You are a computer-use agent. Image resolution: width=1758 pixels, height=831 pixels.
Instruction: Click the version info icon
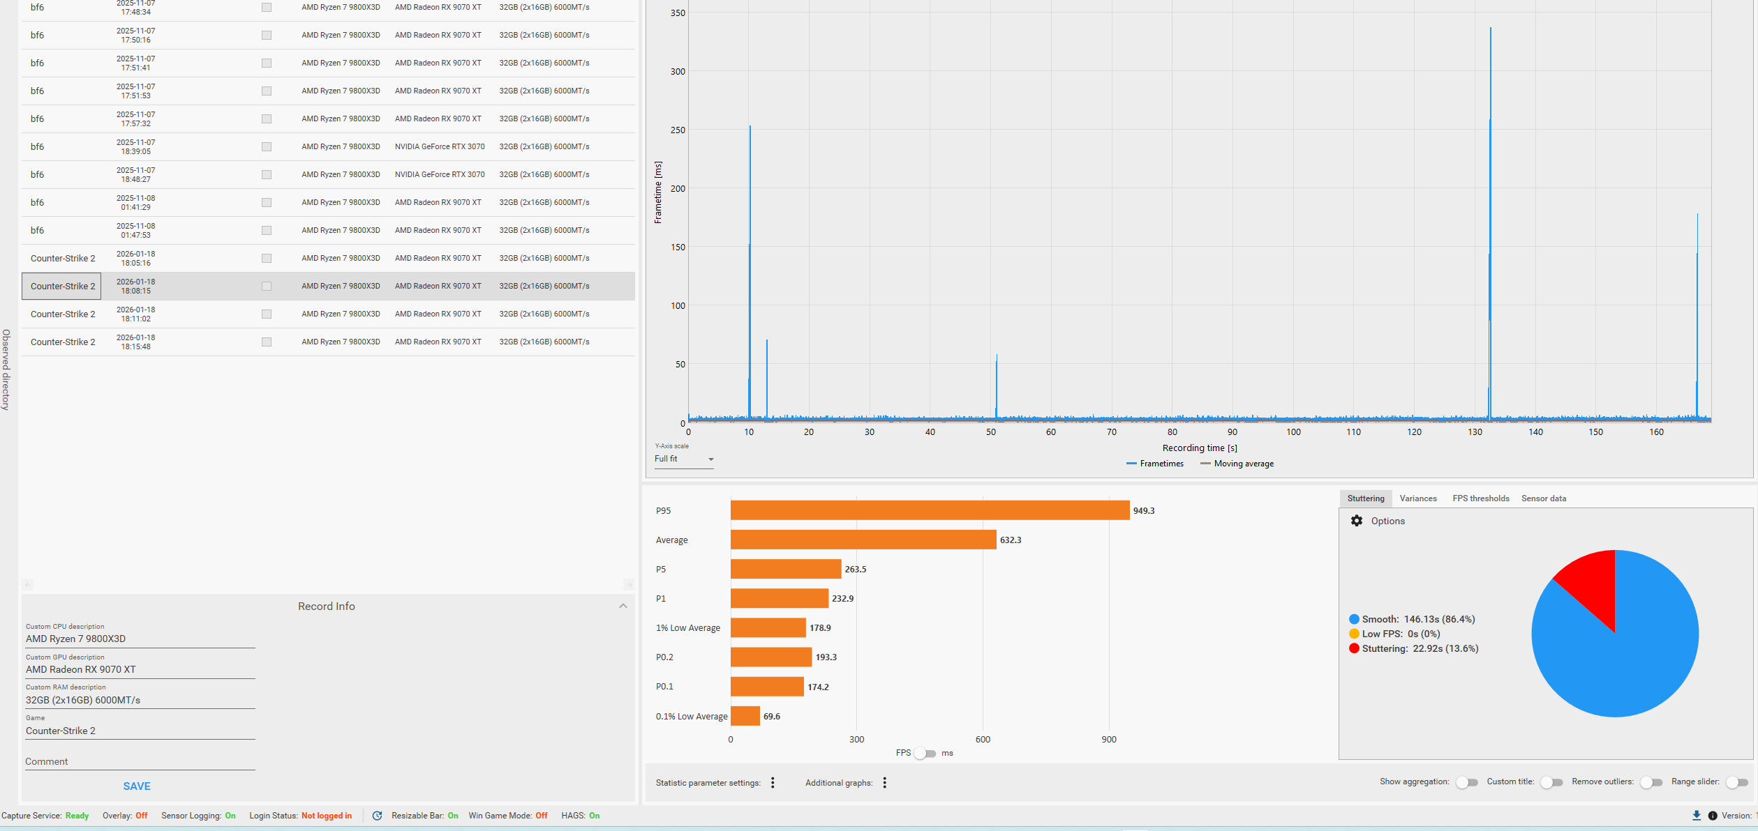click(1712, 815)
